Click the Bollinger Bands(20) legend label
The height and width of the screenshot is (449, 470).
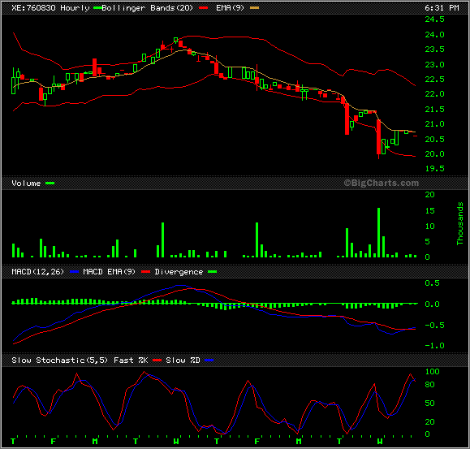coord(147,8)
